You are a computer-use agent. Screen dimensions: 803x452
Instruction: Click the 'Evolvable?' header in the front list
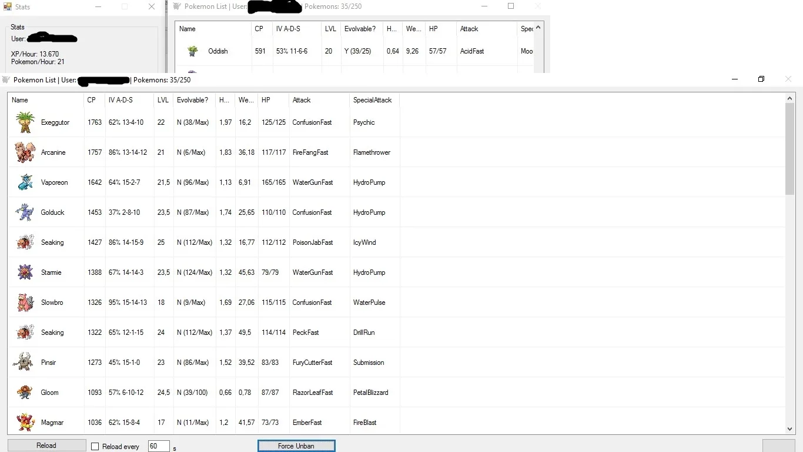coord(195,100)
